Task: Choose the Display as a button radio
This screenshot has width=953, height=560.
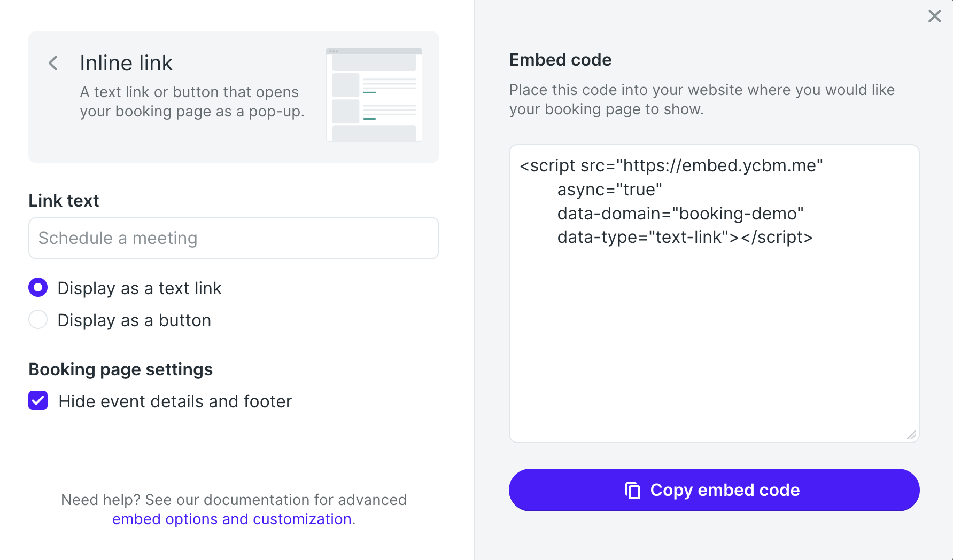Action: 38,320
